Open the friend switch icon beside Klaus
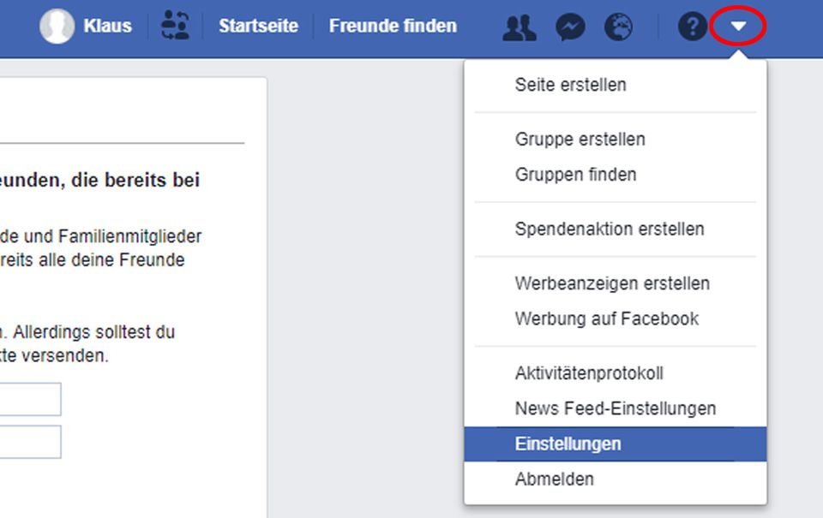 coord(175,26)
